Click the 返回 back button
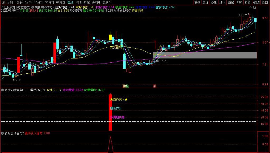270x153 pixels. pos(265,2)
